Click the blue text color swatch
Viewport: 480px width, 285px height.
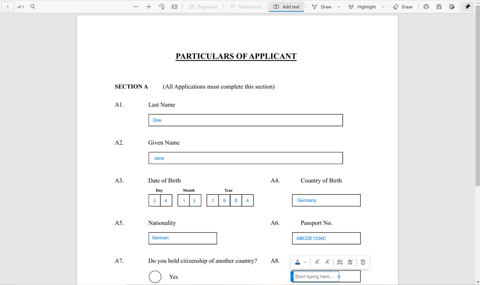(x=297, y=262)
